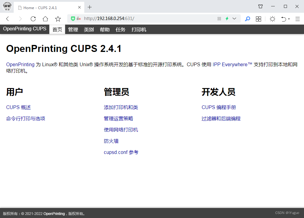304x218 pixels.
Task: Reload the page with refresh icon
Action: [x=33, y=19]
